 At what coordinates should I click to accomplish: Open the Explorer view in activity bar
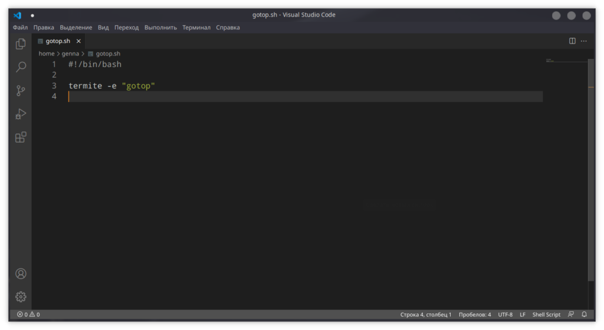coord(21,44)
